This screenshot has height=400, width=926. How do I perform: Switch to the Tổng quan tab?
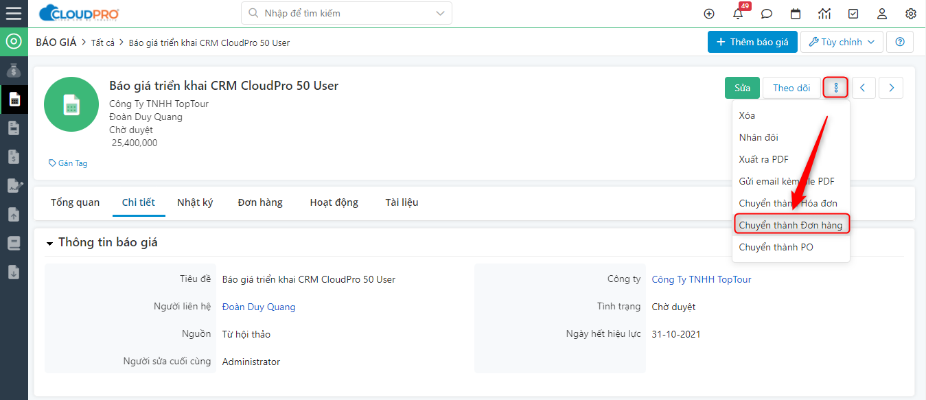(75, 202)
